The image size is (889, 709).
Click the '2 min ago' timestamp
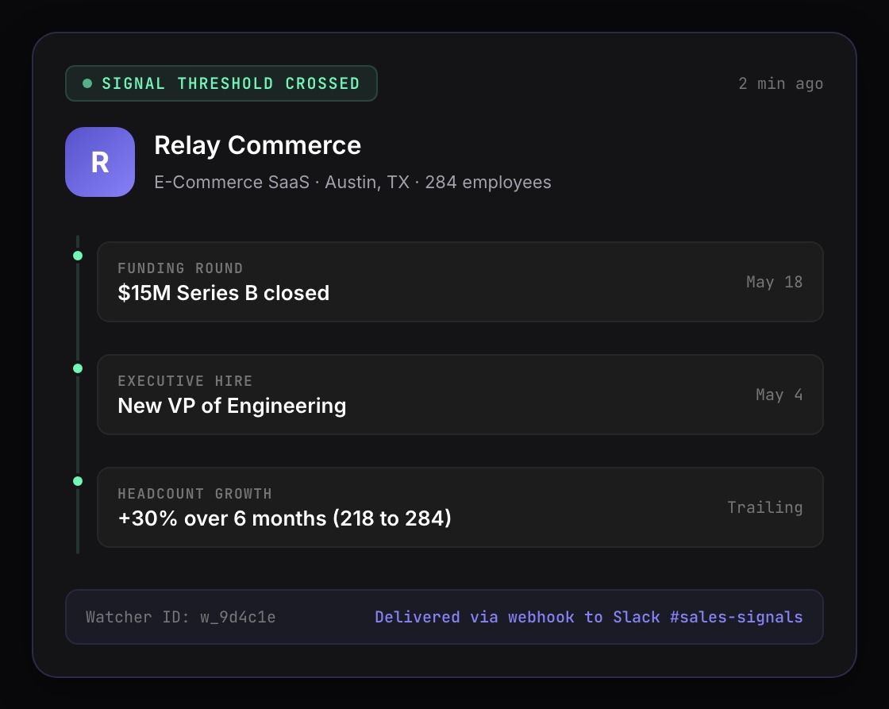(781, 84)
